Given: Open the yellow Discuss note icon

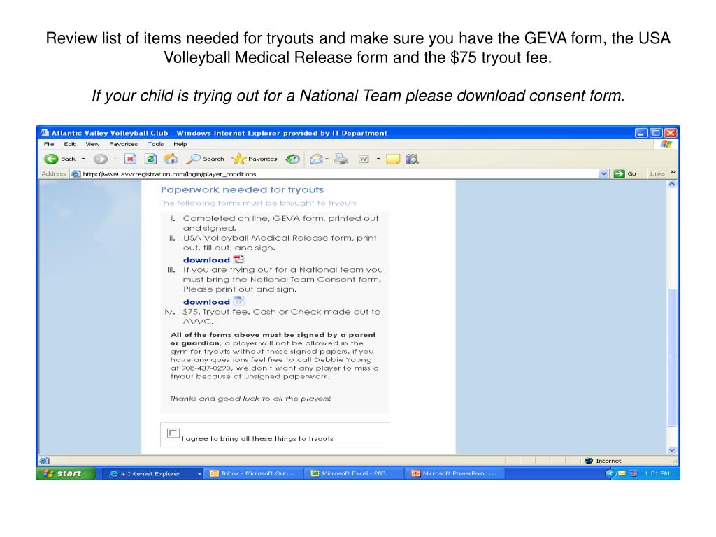Looking at the screenshot, I should point(393,159).
